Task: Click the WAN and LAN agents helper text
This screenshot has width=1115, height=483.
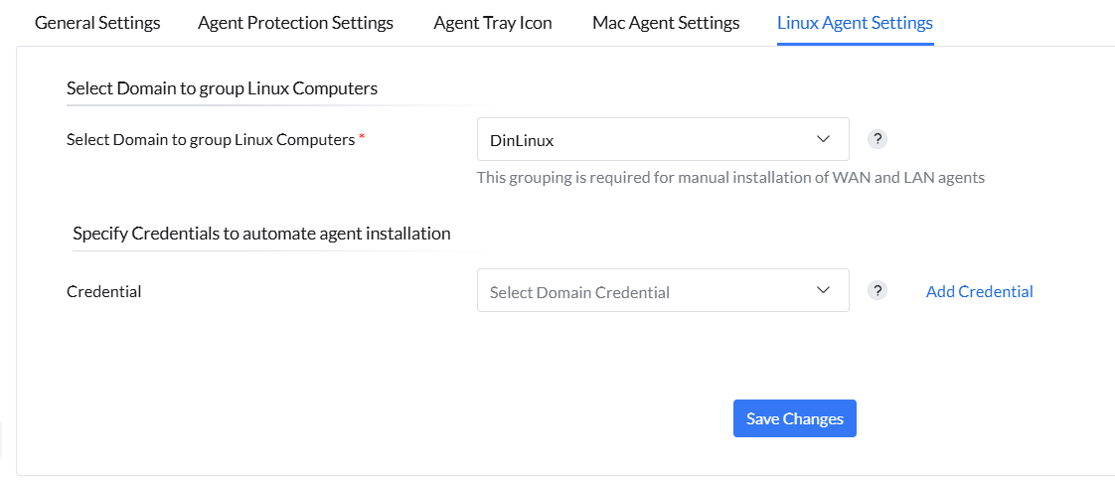Action: (730, 178)
